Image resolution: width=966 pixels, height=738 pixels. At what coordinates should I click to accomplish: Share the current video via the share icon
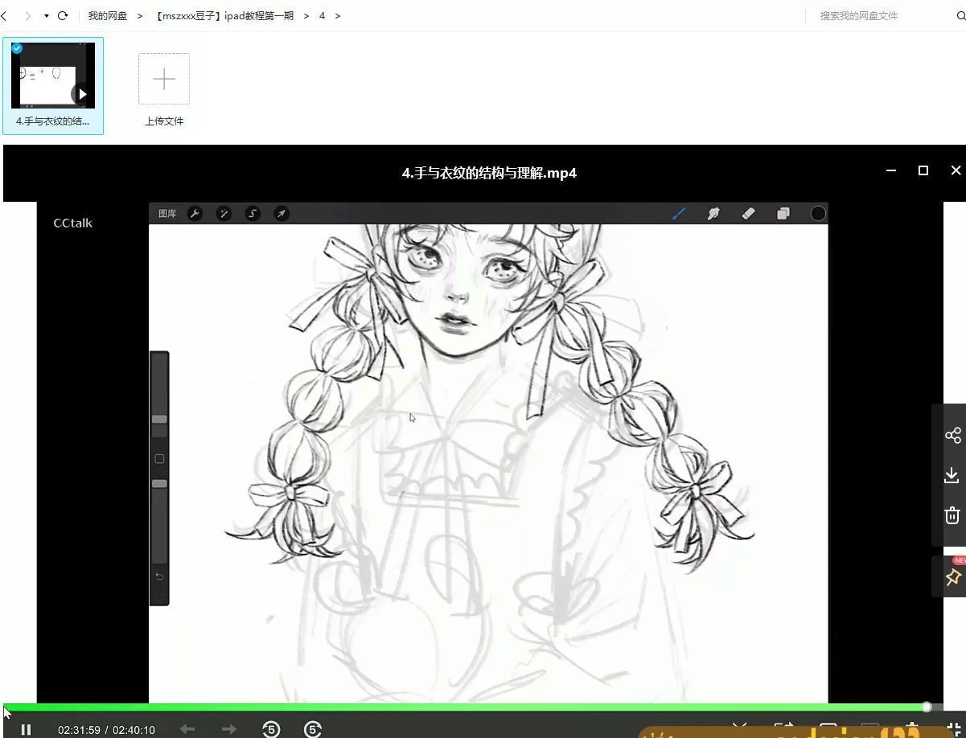tap(953, 435)
